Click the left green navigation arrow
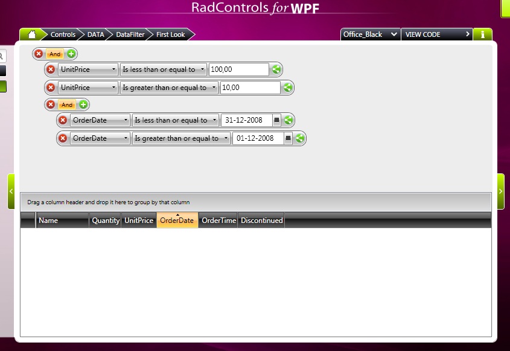 11,192
